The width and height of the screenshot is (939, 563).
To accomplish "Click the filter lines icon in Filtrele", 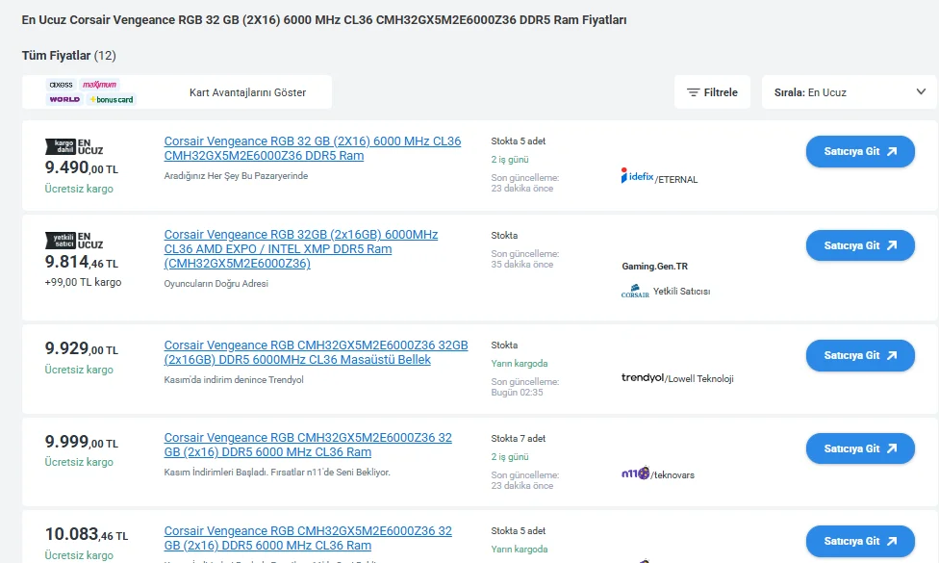I will 693,92.
